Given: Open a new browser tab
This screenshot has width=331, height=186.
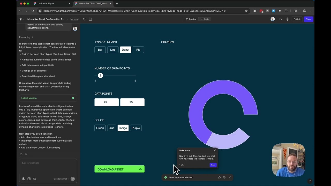Looking at the screenshot, I should pyautogui.click(x=117, y=3).
